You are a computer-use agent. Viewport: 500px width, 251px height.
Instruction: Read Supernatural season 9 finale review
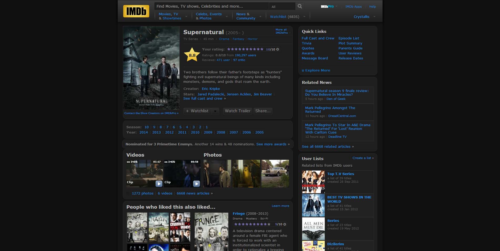(337, 93)
